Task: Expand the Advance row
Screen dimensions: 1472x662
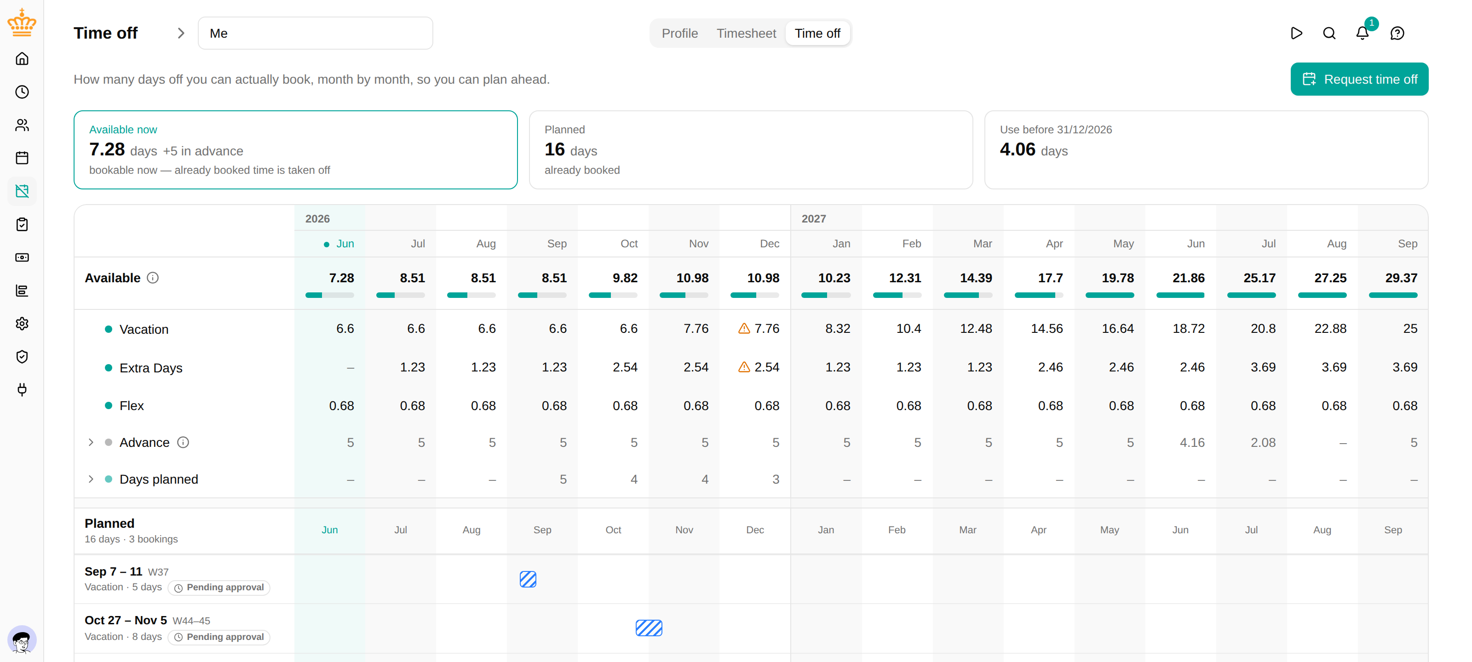Action: 91,443
